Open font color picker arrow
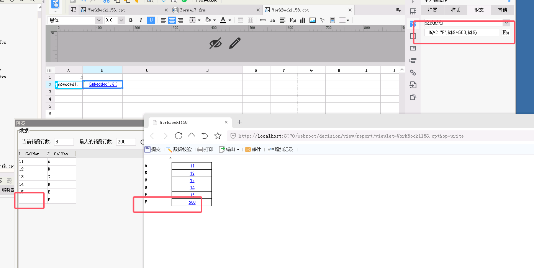Viewport: 534px width, 268px height. point(230,20)
